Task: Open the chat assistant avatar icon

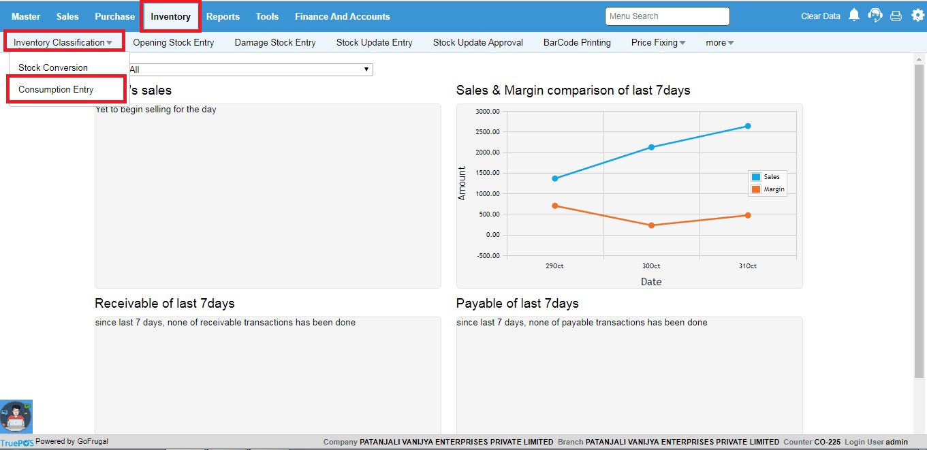Action: (x=16, y=417)
